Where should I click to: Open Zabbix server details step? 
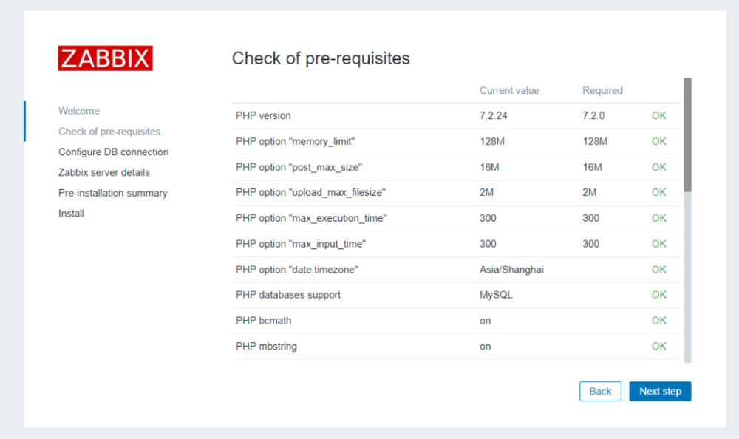[x=104, y=172]
